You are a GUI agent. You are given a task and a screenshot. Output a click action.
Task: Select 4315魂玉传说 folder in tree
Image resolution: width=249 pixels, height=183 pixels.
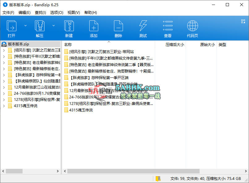(26, 106)
